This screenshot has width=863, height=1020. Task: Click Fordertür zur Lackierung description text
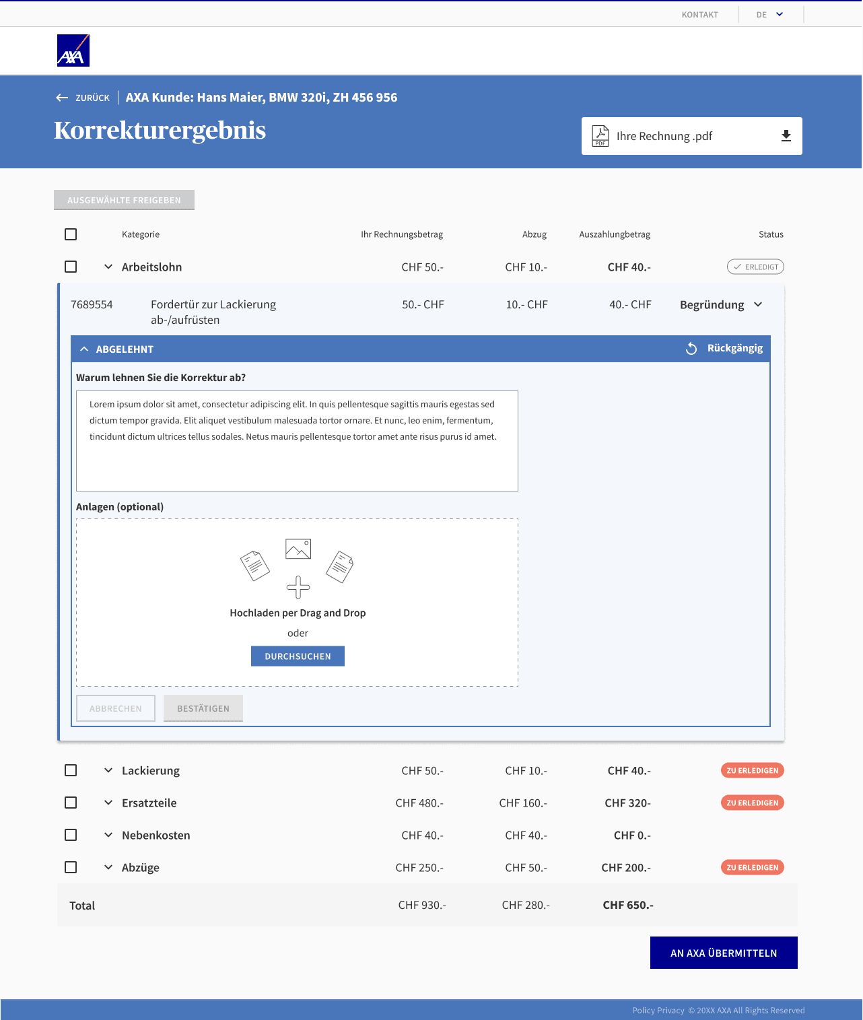pos(213,312)
